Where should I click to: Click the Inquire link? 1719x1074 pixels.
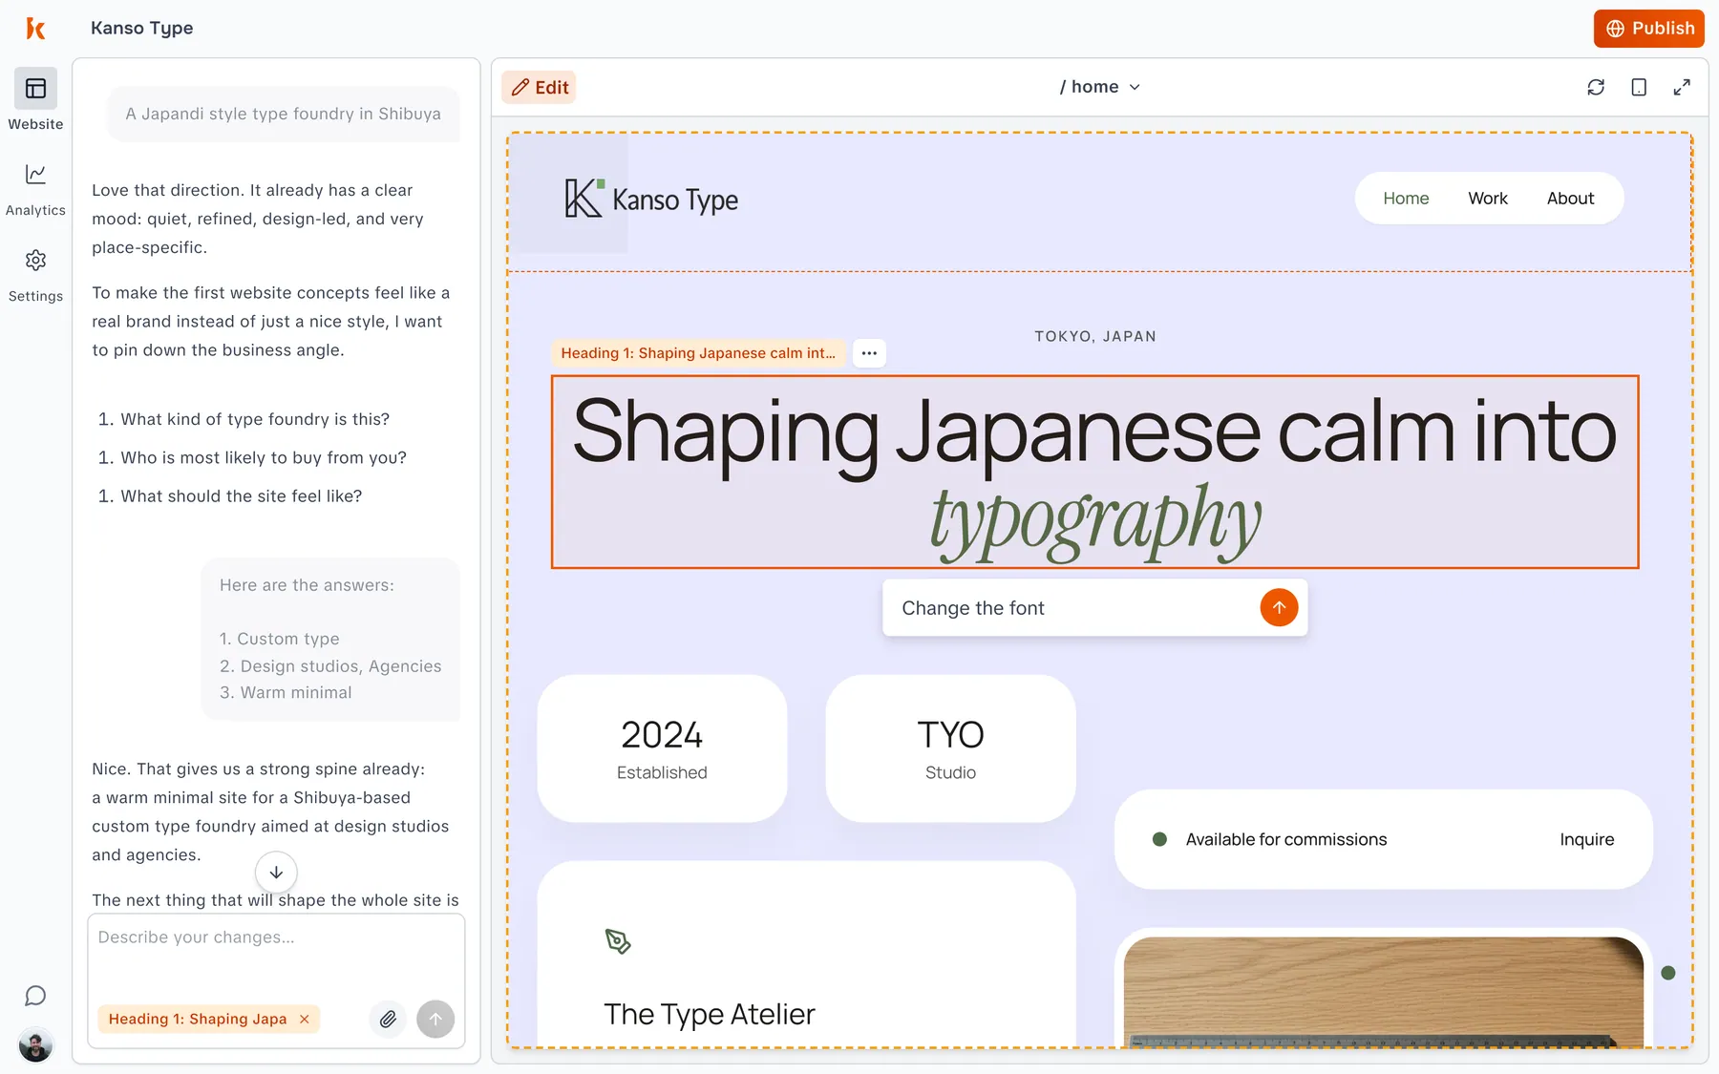pyautogui.click(x=1586, y=839)
